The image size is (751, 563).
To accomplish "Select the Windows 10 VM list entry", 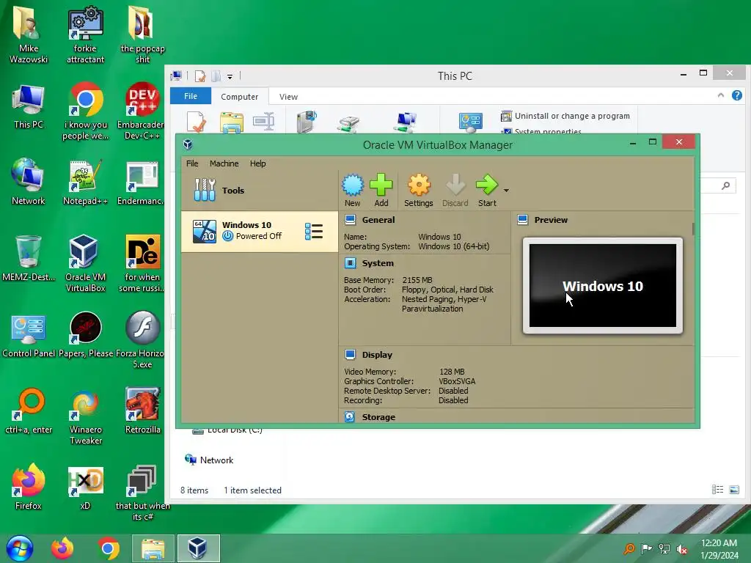I will pyautogui.click(x=259, y=231).
